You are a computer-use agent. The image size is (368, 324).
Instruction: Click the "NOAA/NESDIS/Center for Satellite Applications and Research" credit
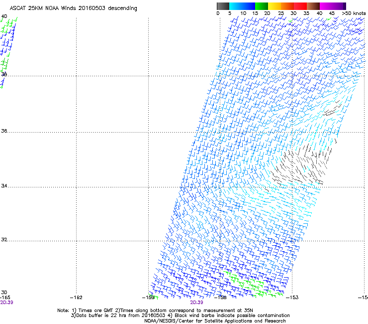pyautogui.click(x=215, y=321)
